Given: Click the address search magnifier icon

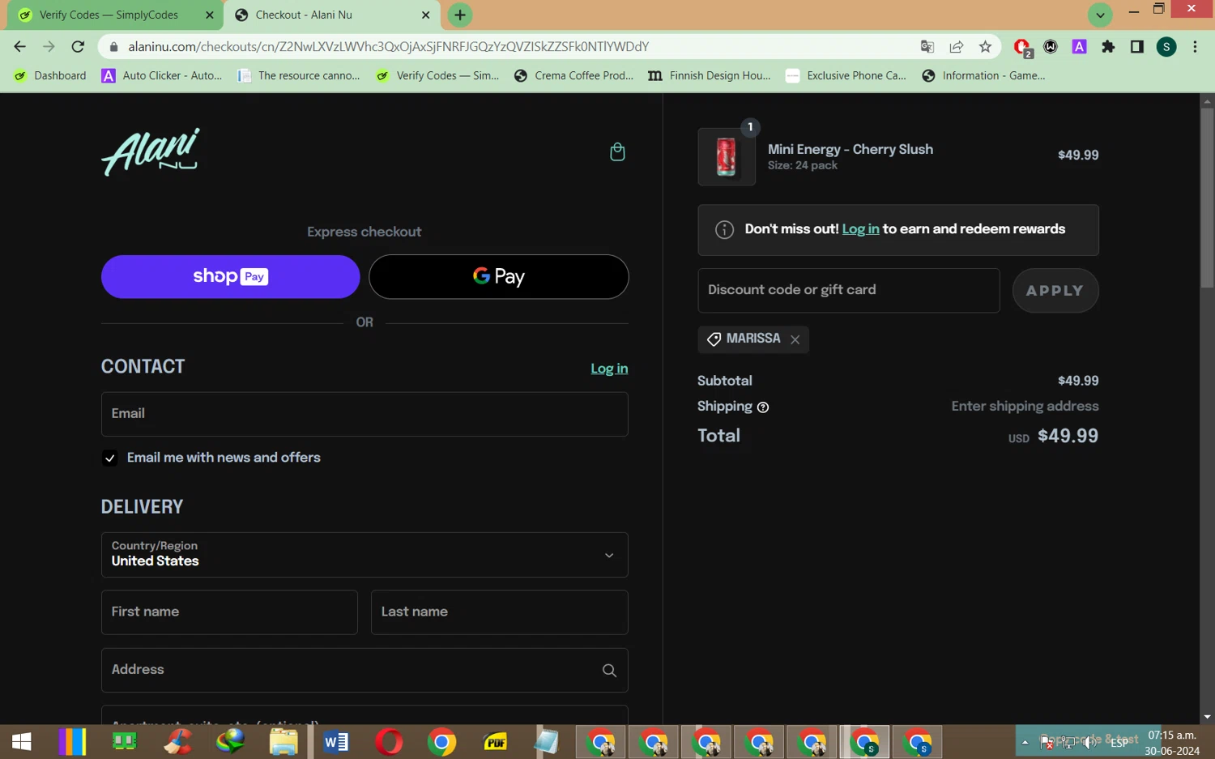Looking at the screenshot, I should pyautogui.click(x=609, y=671).
